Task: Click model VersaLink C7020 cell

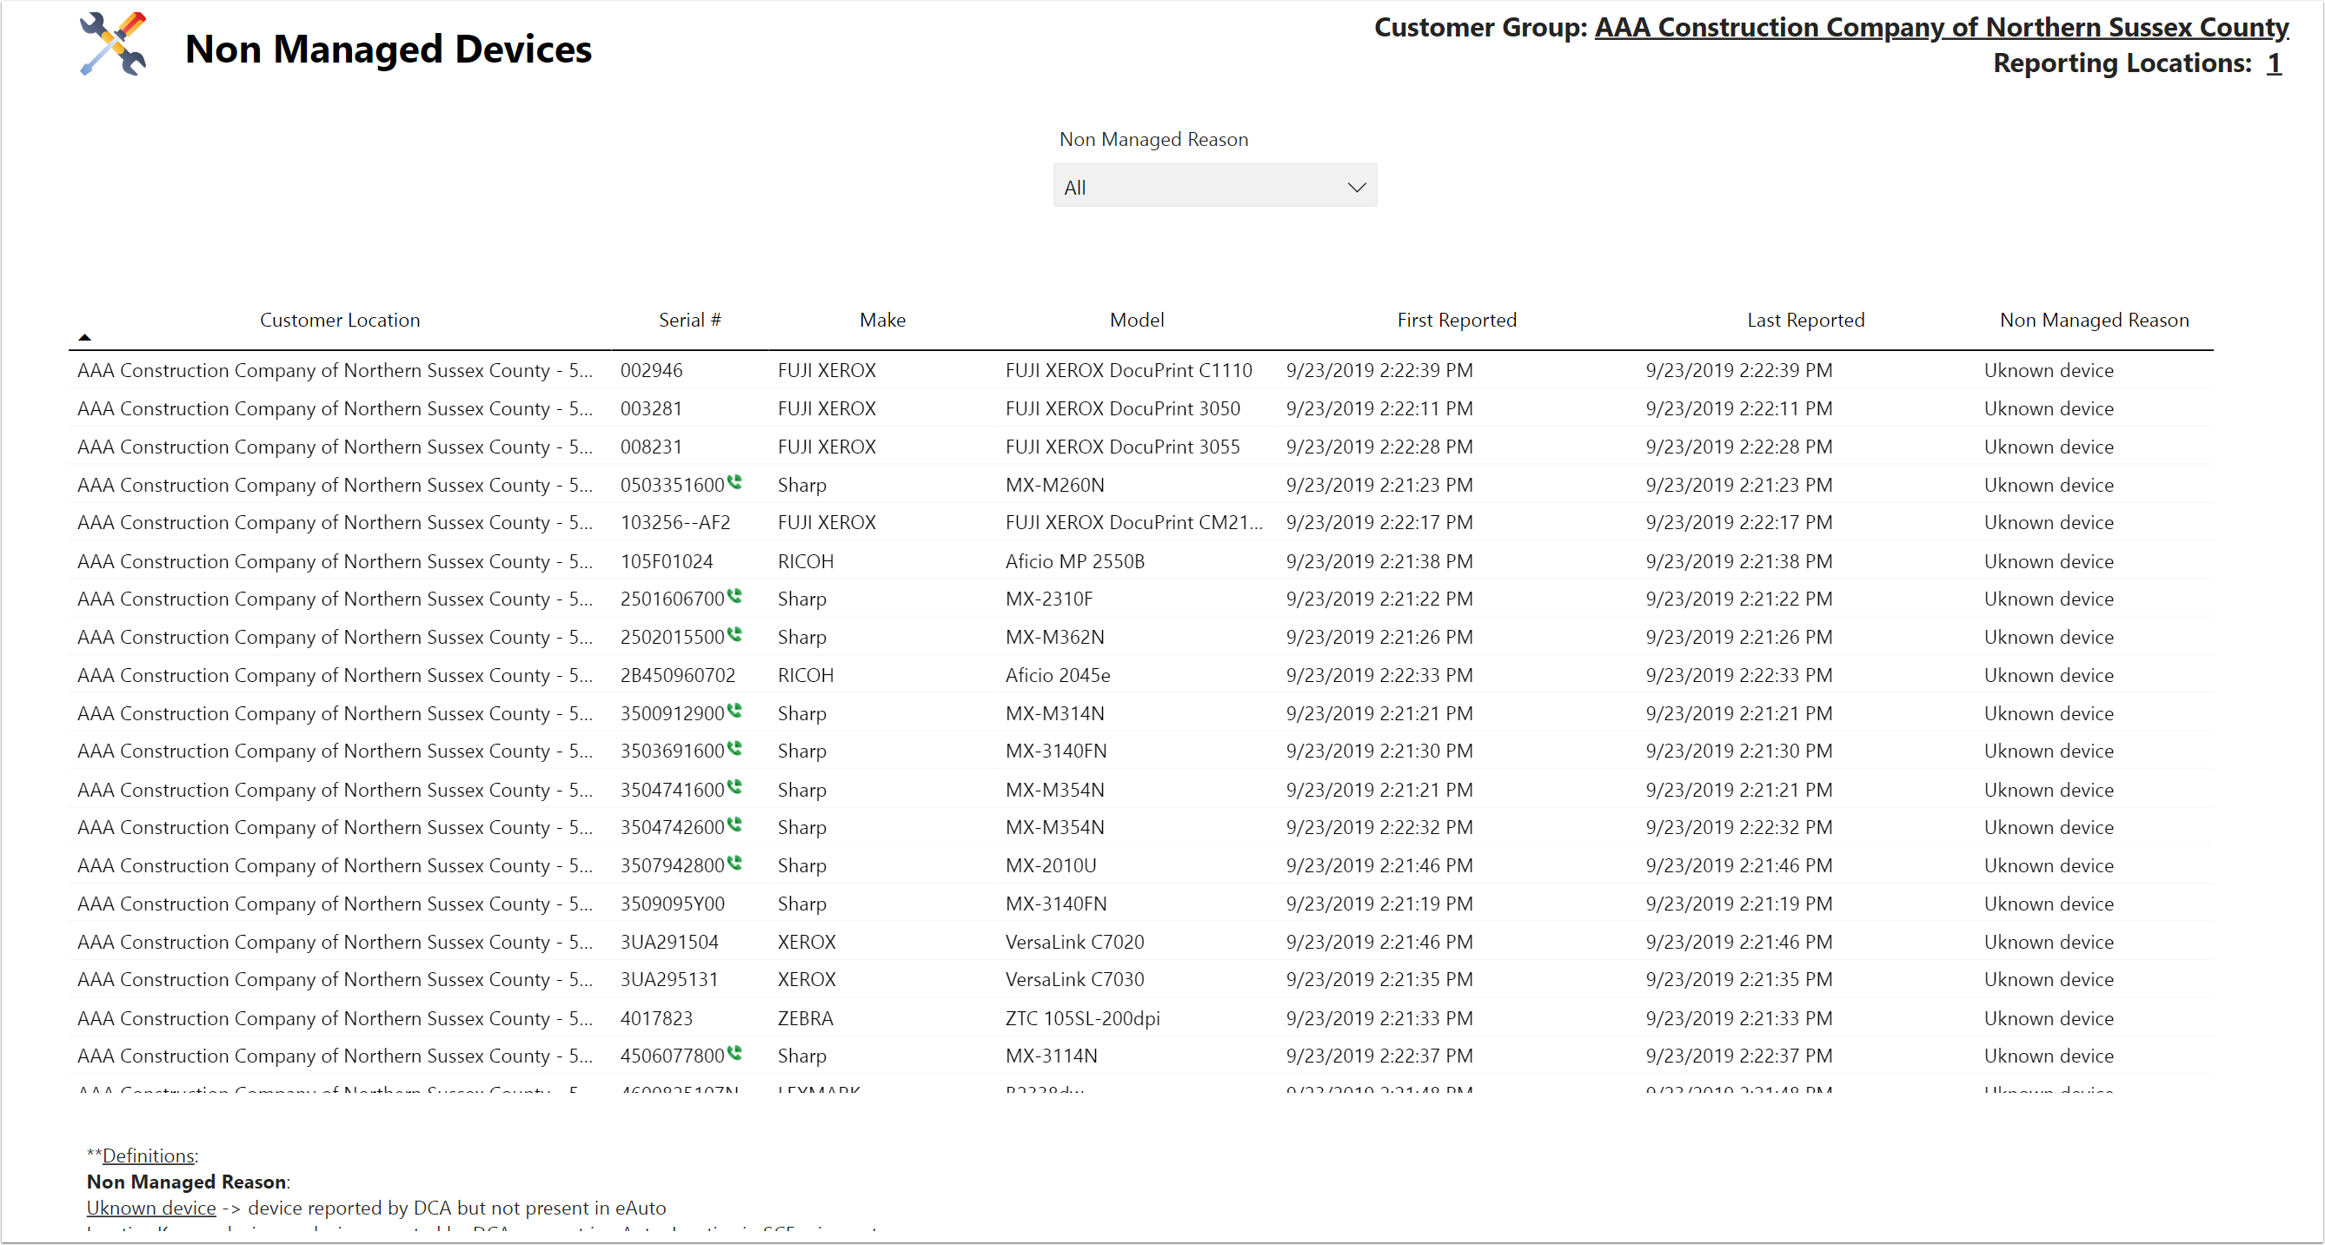Action: (1075, 943)
